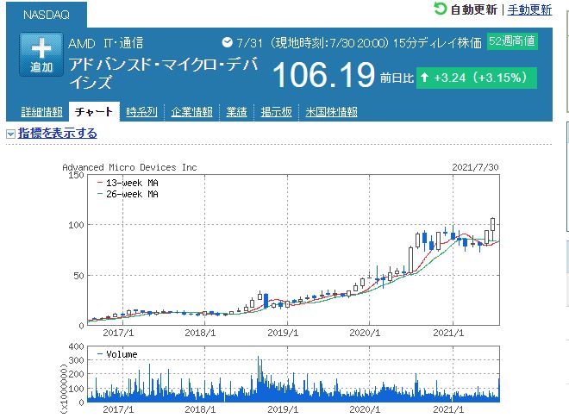
Task: Click the arrow icon before 指標を表示する
Action: click(x=10, y=134)
